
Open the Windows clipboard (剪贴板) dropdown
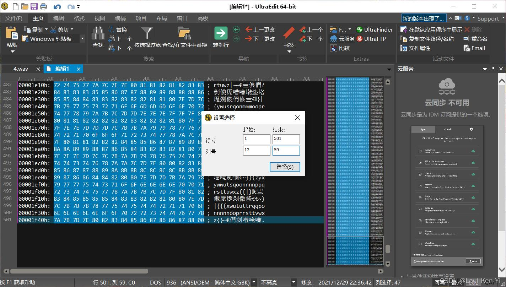click(x=82, y=39)
